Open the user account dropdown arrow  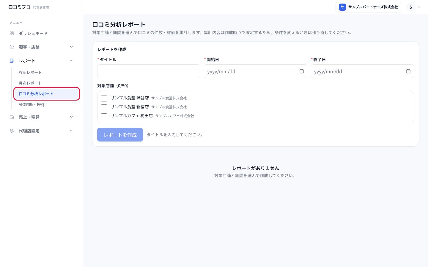pyautogui.click(x=419, y=7)
